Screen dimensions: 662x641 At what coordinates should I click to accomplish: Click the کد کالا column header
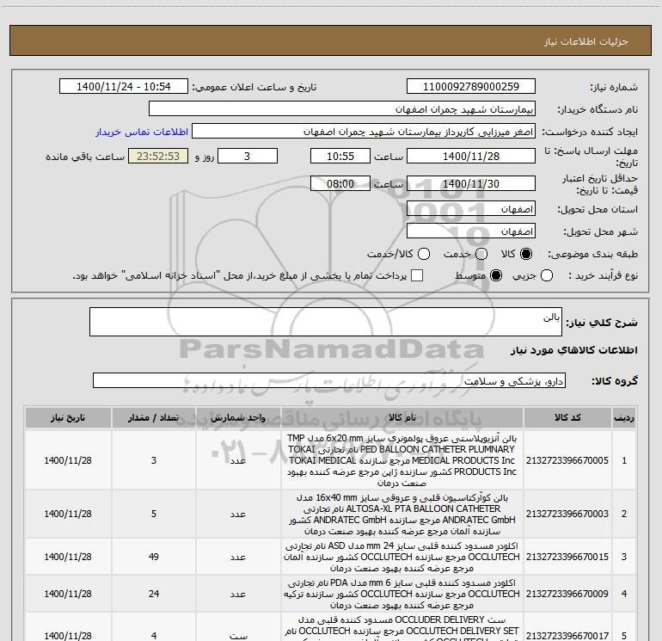[x=567, y=417]
